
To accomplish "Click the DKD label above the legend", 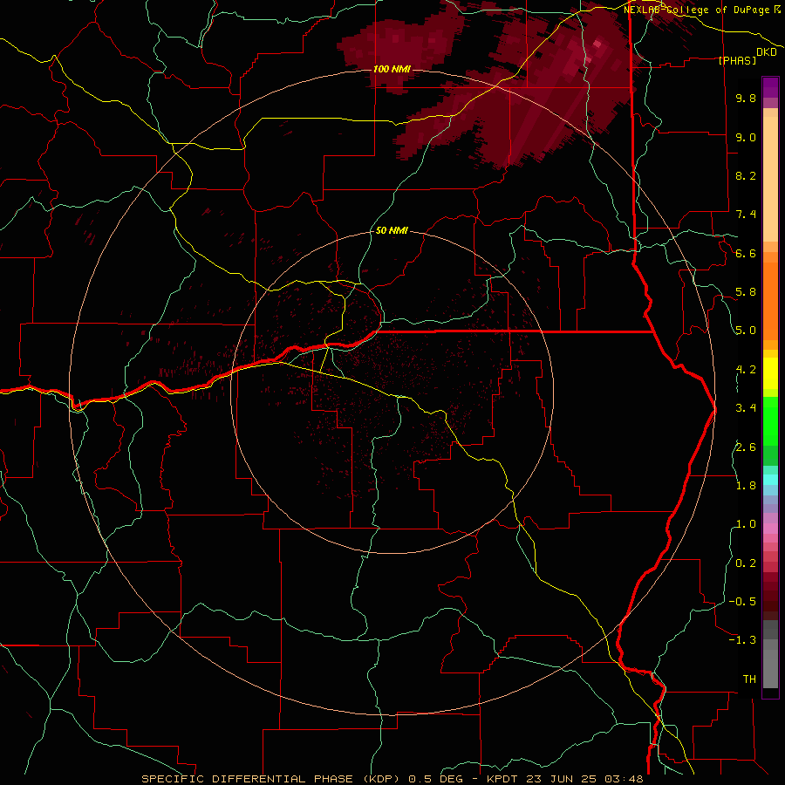I will pos(767,52).
